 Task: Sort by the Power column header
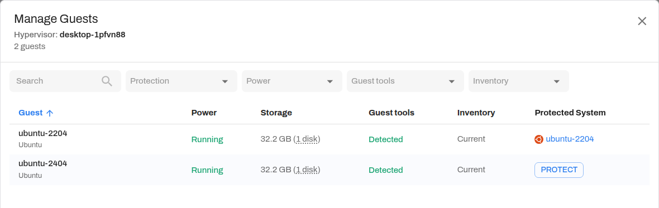tap(204, 113)
